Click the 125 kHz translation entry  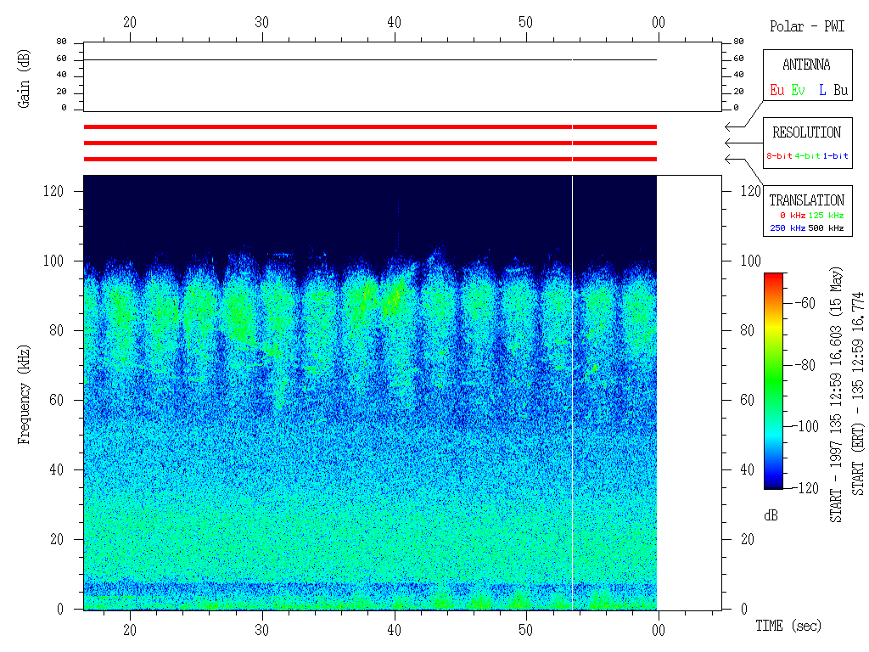coord(826,216)
